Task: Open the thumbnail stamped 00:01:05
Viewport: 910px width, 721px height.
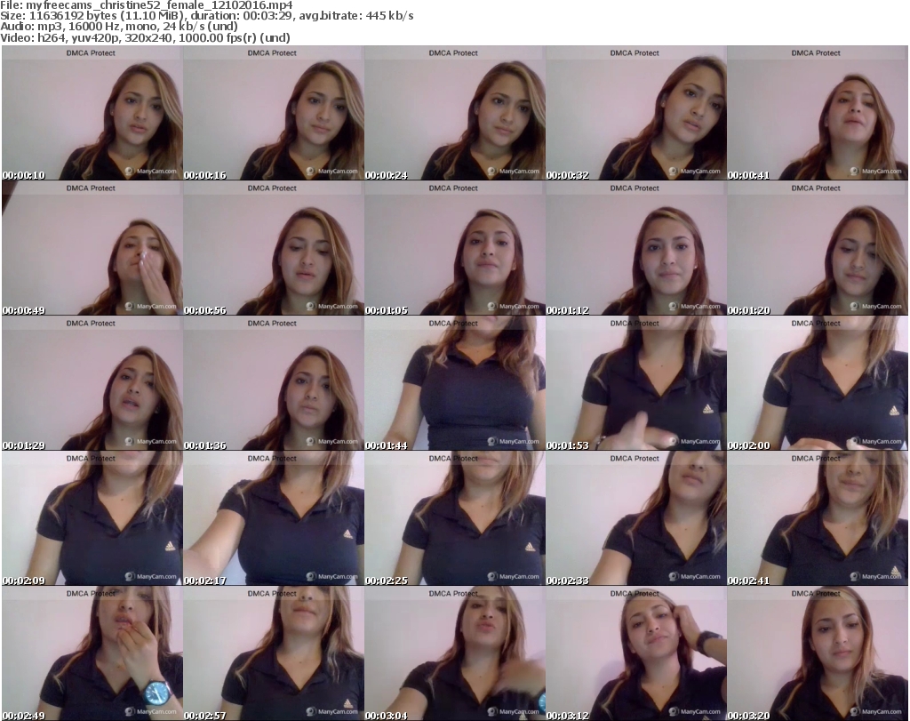Action: [454, 248]
